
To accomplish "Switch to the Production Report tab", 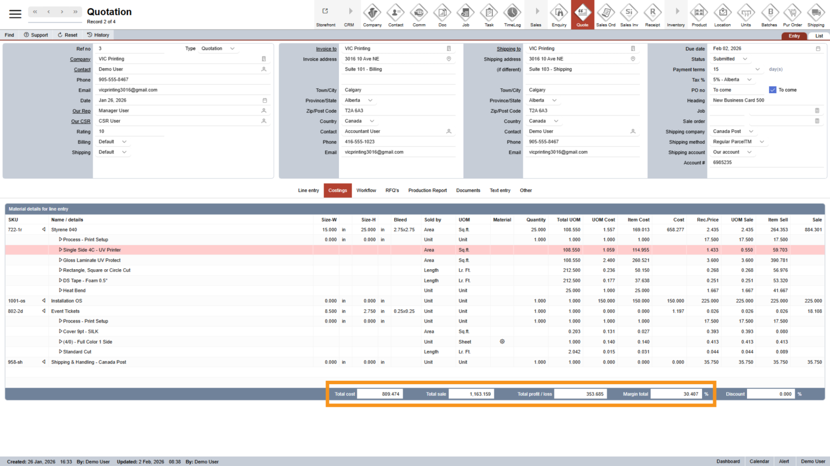I will click(x=427, y=190).
